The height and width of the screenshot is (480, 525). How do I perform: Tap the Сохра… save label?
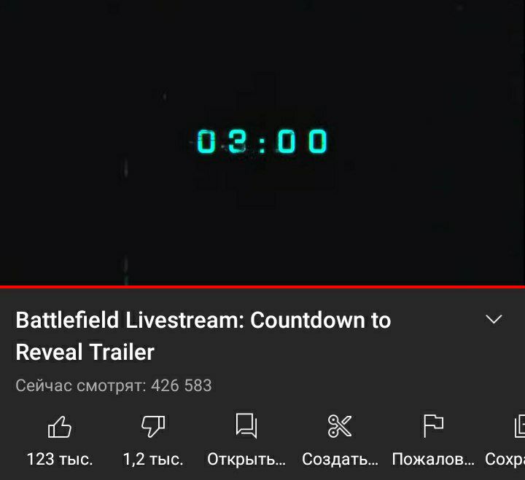click(x=505, y=460)
